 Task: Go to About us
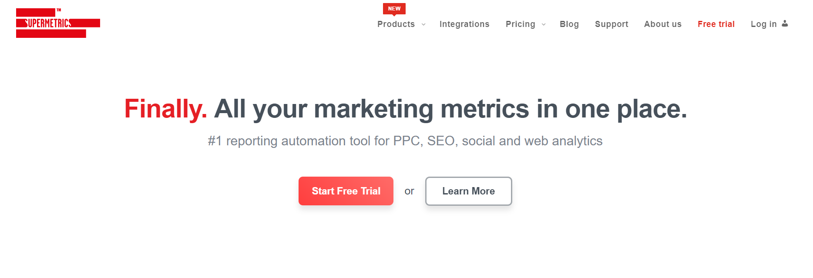(x=662, y=24)
